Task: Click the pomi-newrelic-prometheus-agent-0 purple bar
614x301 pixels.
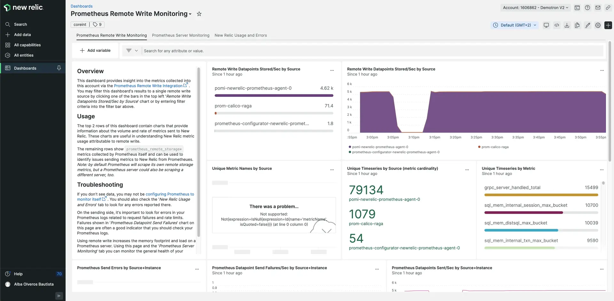Action: tap(274, 95)
